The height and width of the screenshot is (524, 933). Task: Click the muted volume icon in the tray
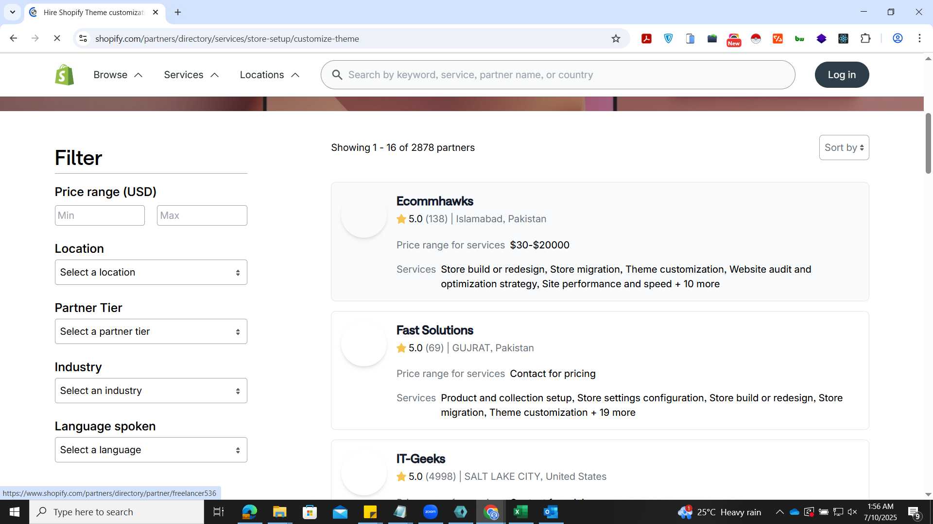[852, 512]
